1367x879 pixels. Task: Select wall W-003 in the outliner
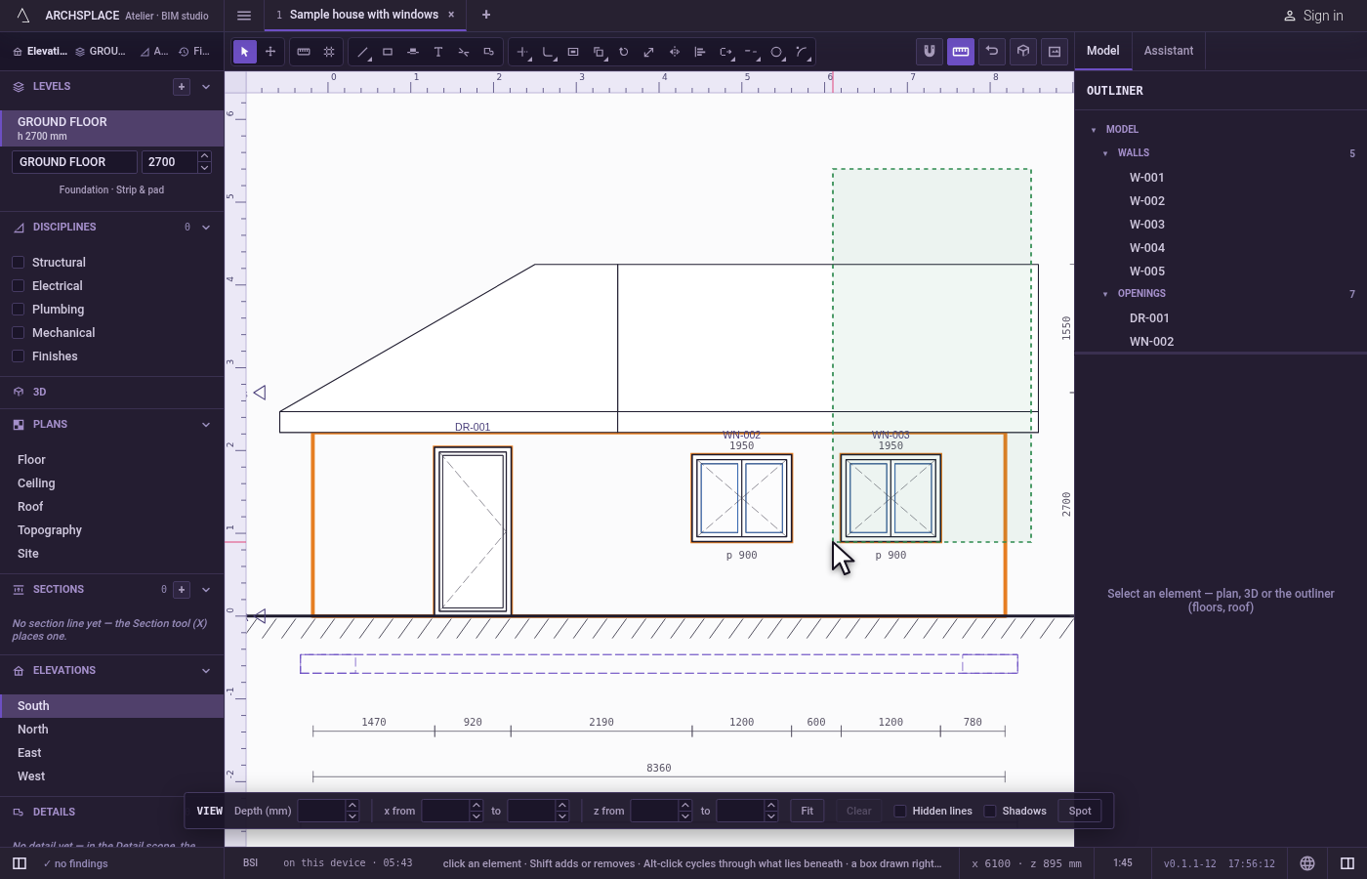(x=1221, y=225)
